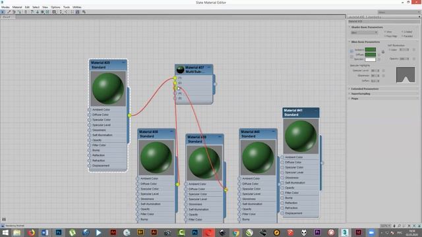
Task: Open Premiere Pro from the taskbar
Action: pyautogui.click(x=318, y=232)
